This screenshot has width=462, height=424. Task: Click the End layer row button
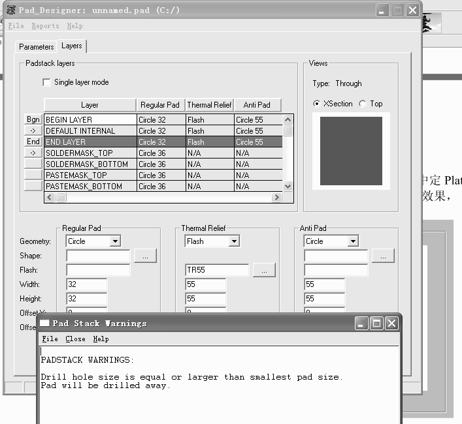pos(33,142)
